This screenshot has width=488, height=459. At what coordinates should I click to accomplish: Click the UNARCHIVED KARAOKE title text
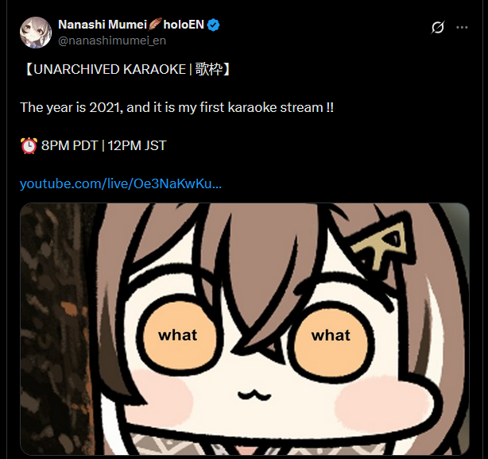point(110,69)
